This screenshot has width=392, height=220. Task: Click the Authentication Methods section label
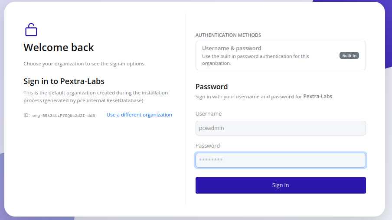228,35
